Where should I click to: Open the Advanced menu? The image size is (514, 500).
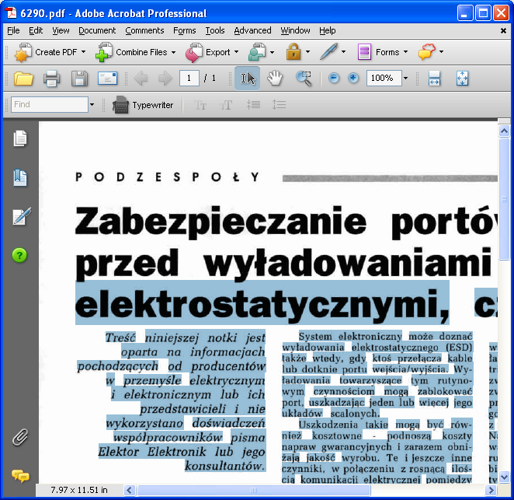pyautogui.click(x=252, y=30)
